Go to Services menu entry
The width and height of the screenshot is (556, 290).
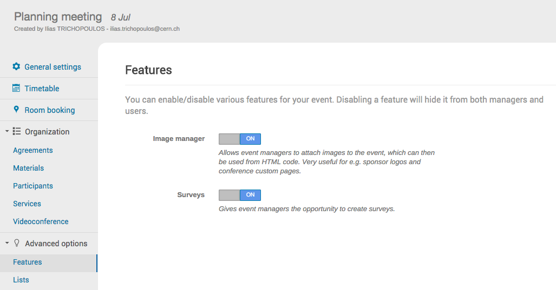click(27, 204)
